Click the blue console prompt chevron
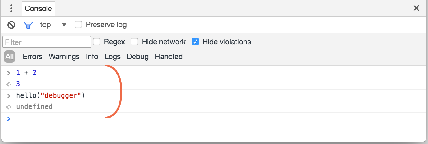 [9, 118]
